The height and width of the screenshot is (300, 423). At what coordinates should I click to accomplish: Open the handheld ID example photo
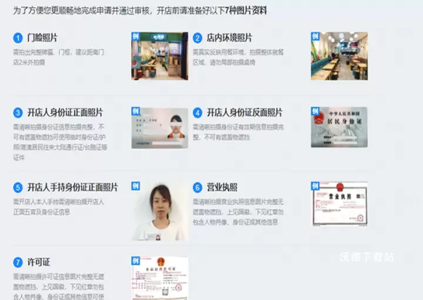pos(160,211)
